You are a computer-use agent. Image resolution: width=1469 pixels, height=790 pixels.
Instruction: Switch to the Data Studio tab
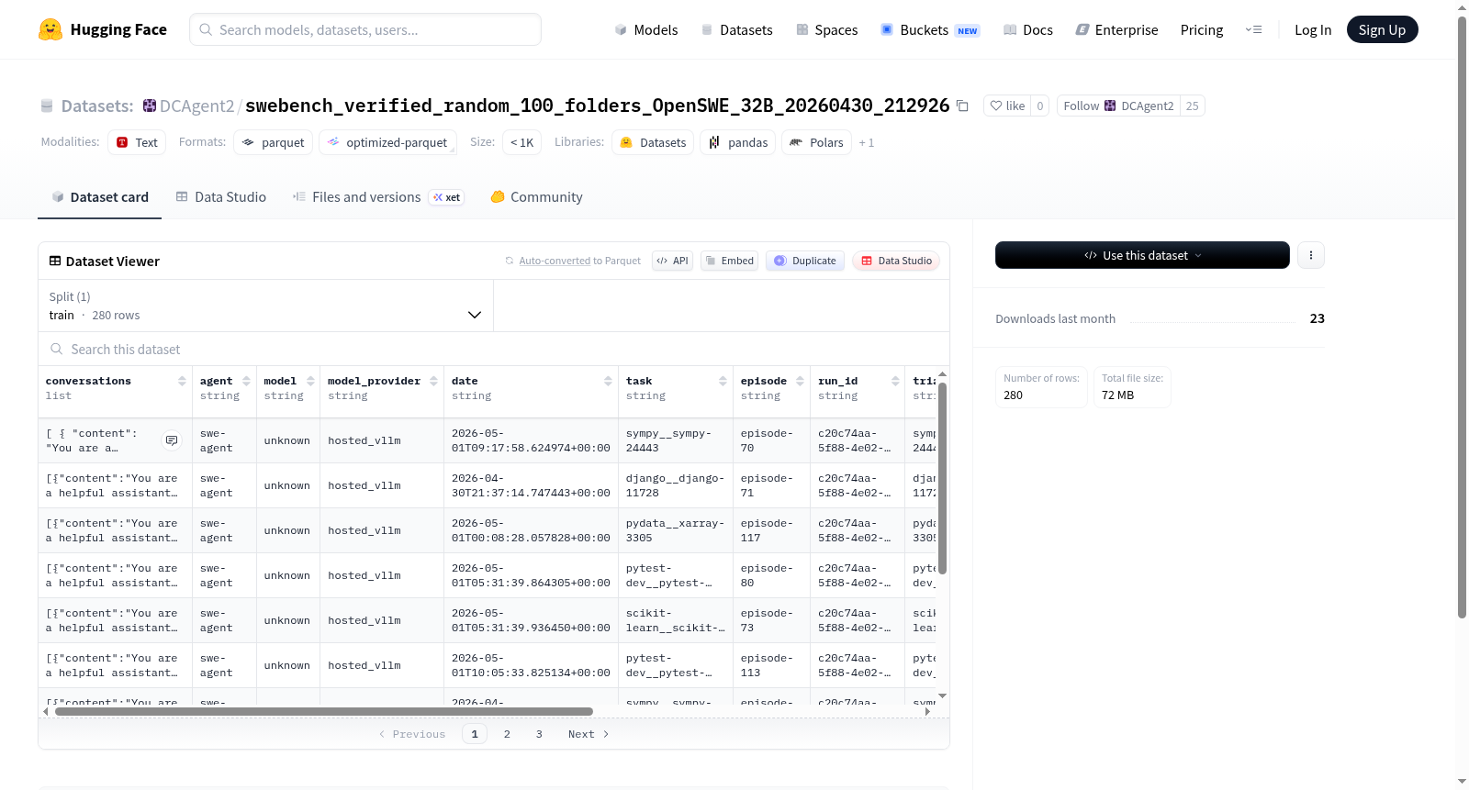click(x=221, y=197)
